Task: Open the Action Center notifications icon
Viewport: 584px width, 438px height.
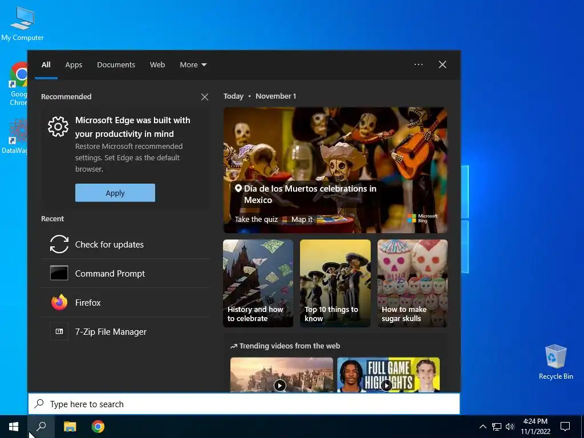Action: [565, 427]
